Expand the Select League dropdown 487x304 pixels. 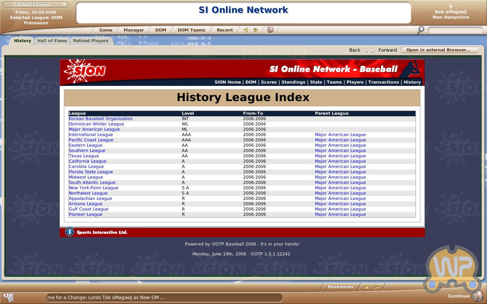click(35, 5)
